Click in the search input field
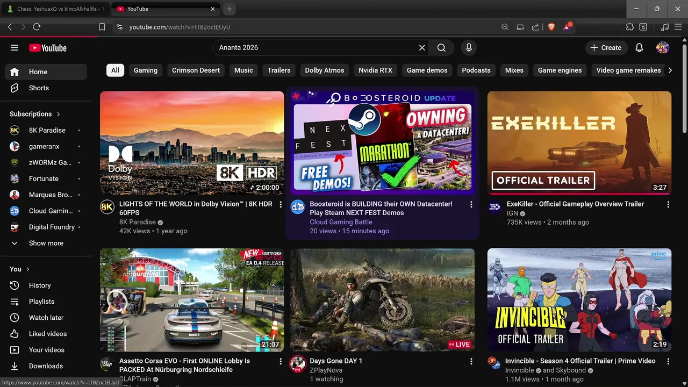Image resolution: width=688 pixels, height=387 pixels. click(317, 48)
